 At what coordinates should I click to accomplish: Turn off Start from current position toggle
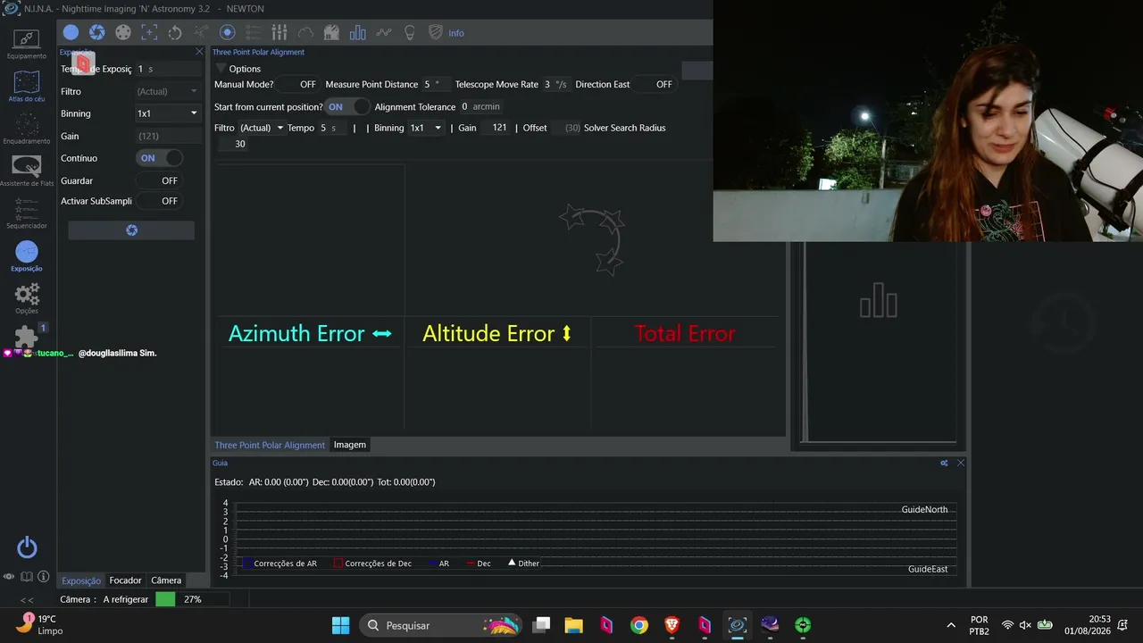(x=347, y=106)
